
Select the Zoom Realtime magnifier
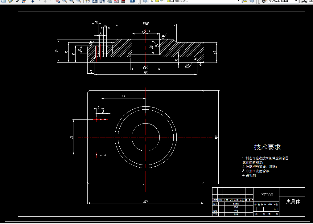[64, 1]
